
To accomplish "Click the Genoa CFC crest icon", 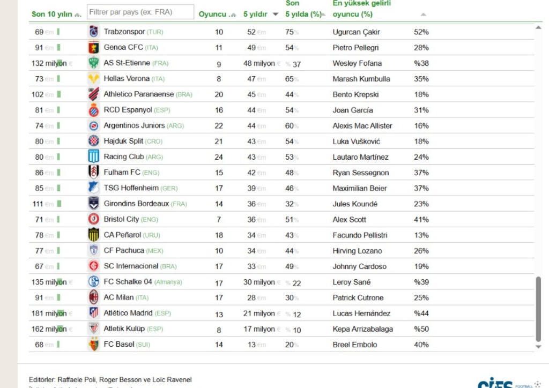I will [94, 47].
